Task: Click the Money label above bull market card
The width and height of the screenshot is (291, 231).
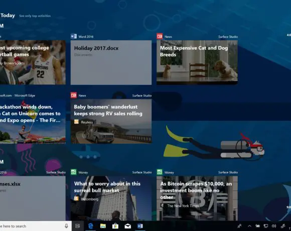Action: pyautogui.click(x=83, y=173)
